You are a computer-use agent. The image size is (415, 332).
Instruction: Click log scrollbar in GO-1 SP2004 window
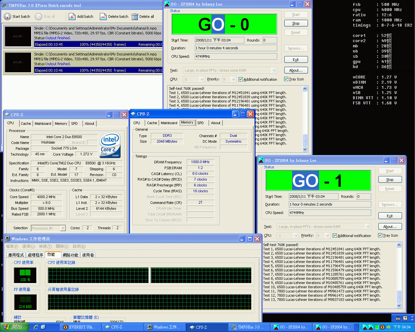click(x=399, y=275)
